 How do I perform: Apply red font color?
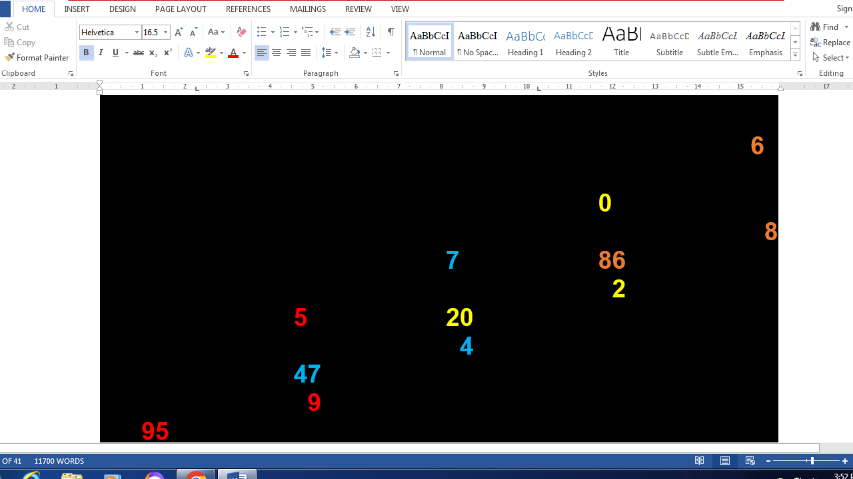(233, 53)
